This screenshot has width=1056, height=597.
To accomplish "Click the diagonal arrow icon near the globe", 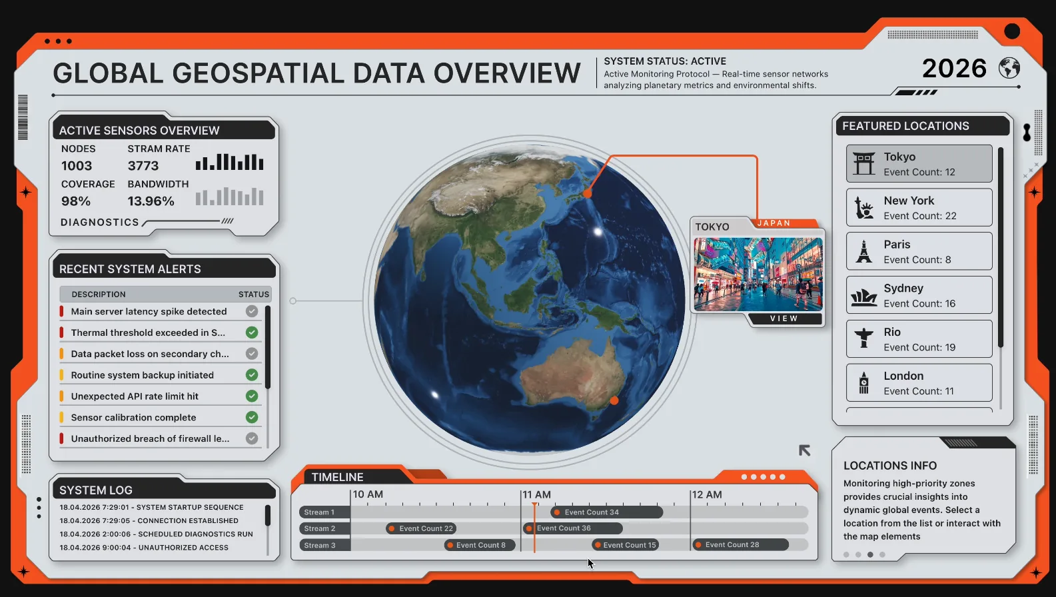I will click(x=805, y=450).
